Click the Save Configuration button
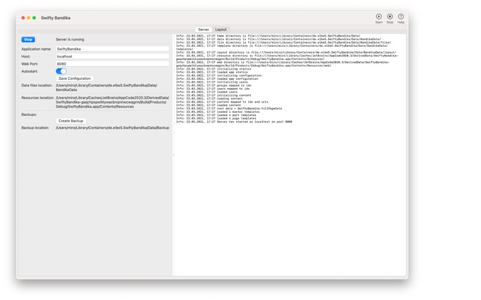Image resolution: width=481 pixels, height=300 pixels. 75,79
